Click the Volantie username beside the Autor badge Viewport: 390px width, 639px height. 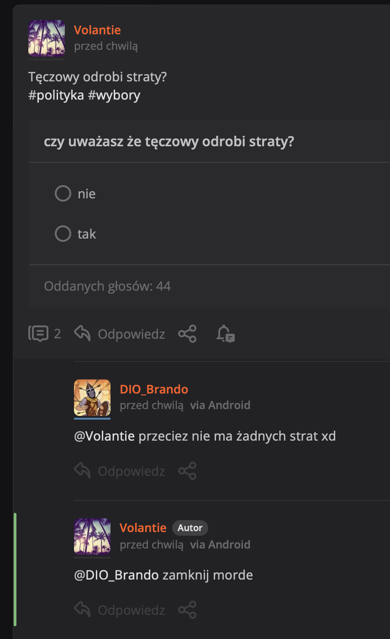(143, 528)
